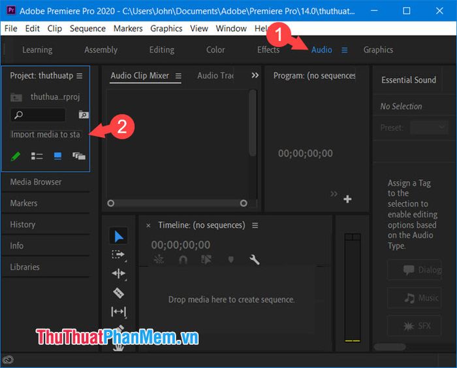Click the Audio Clip Mixer vertical scrollbar
Viewport: 457px width, 368px height.
coord(253,123)
